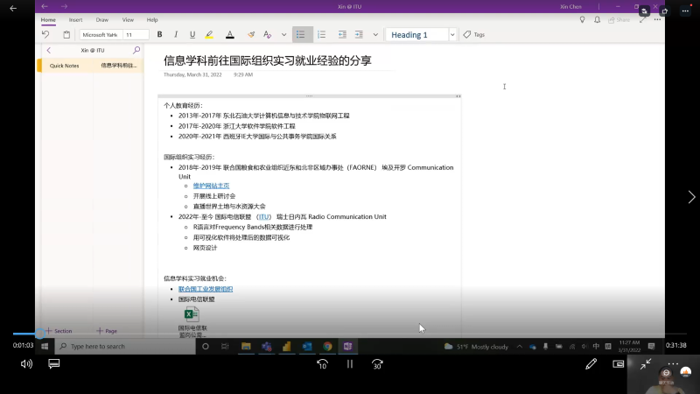The height and width of the screenshot is (394, 700).
Task: Toggle Italic formatting
Action: [176, 34]
